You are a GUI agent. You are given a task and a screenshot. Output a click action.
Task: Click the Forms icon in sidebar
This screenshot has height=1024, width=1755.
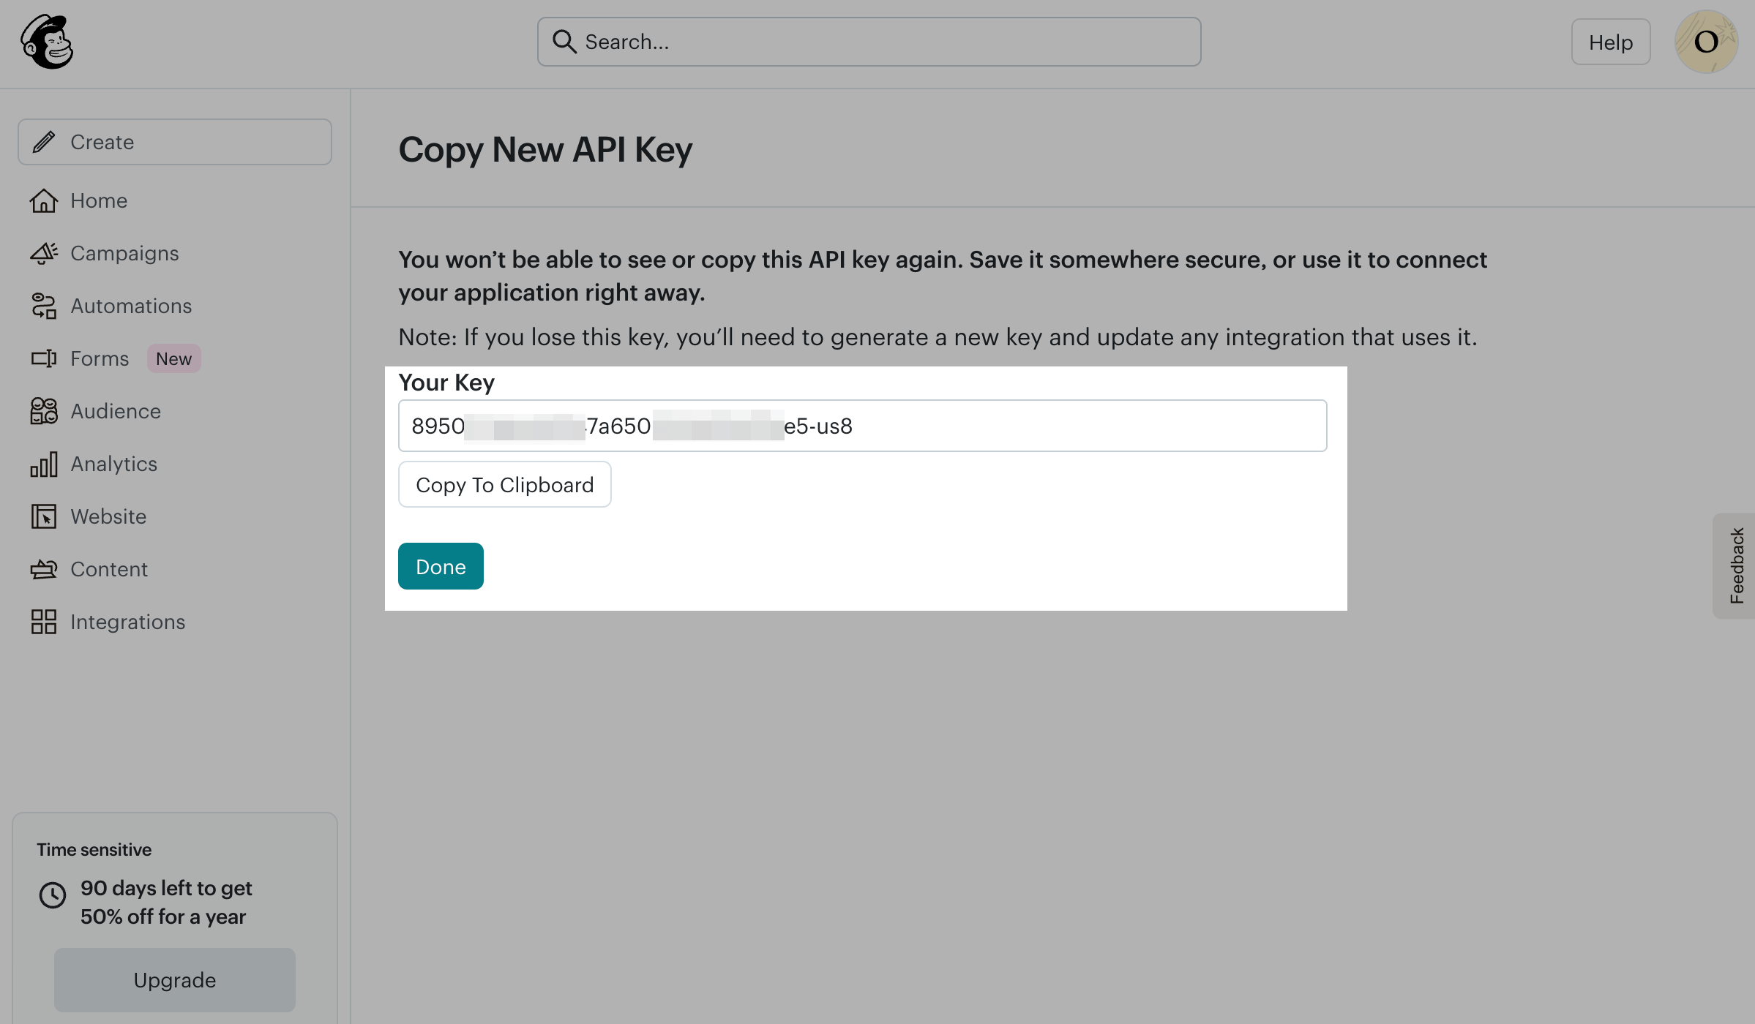click(43, 358)
